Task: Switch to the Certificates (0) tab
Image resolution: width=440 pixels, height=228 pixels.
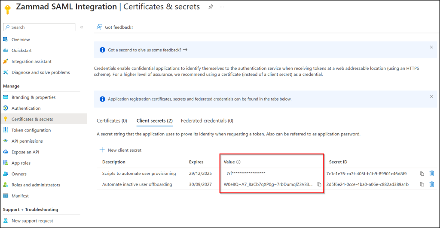Action: pyautogui.click(x=112, y=121)
